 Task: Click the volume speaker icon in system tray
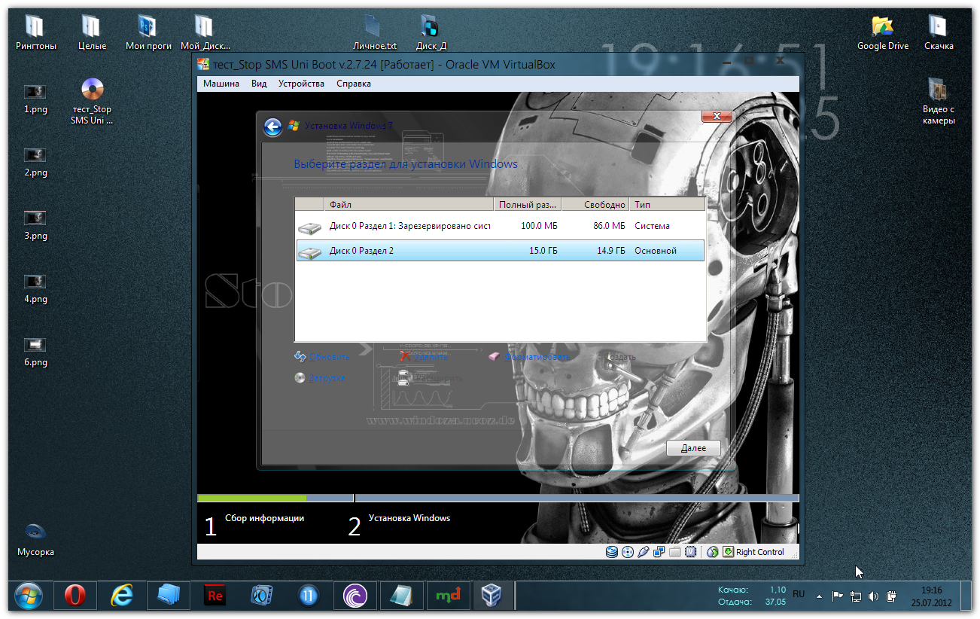[873, 596]
